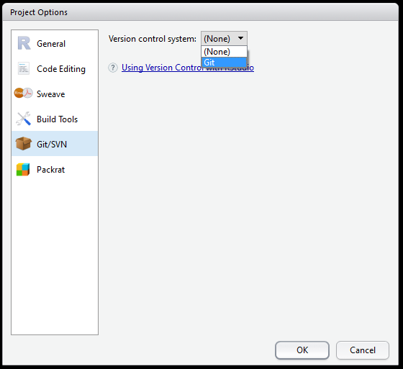The width and height of the screenshot is (403, 369).
Task: Confirm the project options with OK
Action: [302, 350]
